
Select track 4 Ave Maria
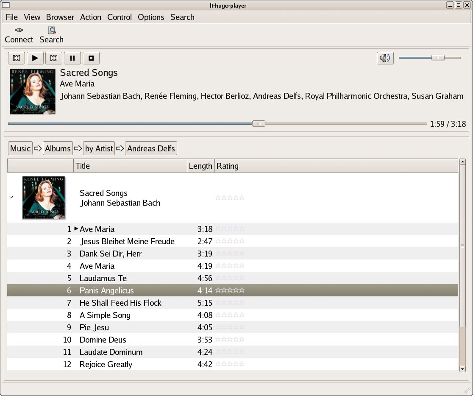[x=233, y=266]
